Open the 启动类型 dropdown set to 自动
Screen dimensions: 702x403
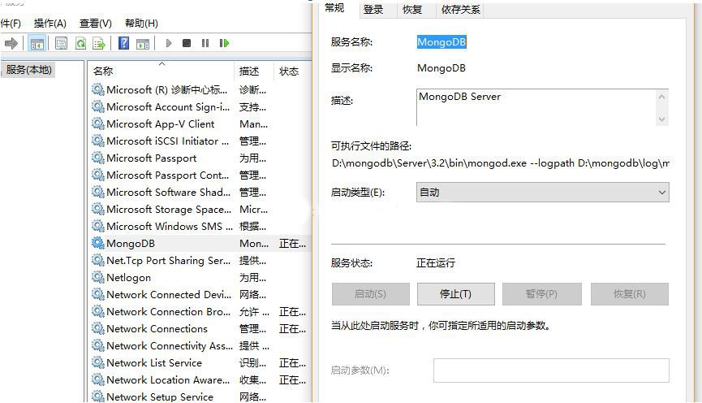[543, 193]
